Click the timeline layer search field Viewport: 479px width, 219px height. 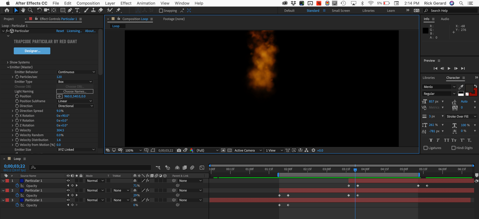pyautogui.click(x=90, y=168)
